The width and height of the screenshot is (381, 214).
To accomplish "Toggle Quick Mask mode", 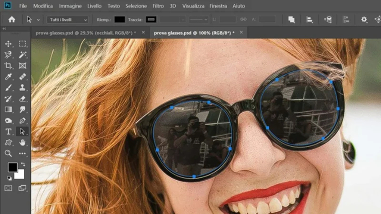I will point(8,188).
